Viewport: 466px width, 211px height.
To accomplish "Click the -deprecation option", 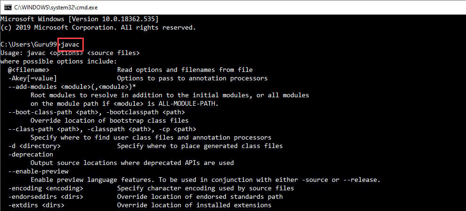I will coord(31,154).
